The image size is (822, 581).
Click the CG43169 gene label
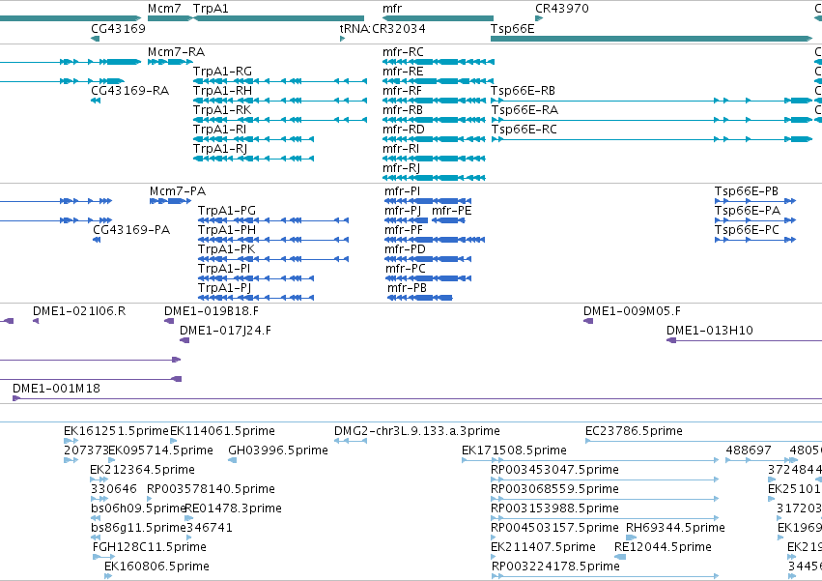click(x=118, y=28)
